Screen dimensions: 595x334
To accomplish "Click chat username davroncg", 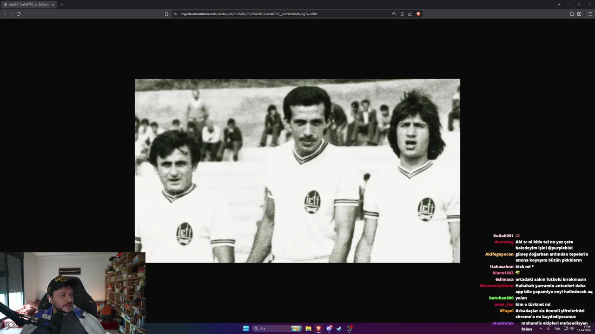I will point(504,242).
